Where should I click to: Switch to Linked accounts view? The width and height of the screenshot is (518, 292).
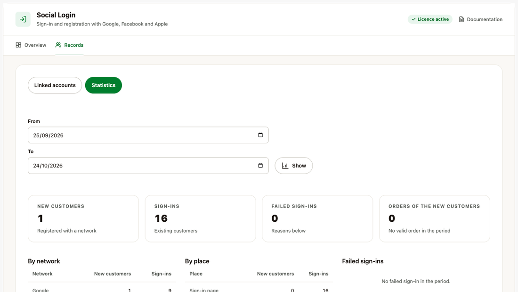coord(55,85)
